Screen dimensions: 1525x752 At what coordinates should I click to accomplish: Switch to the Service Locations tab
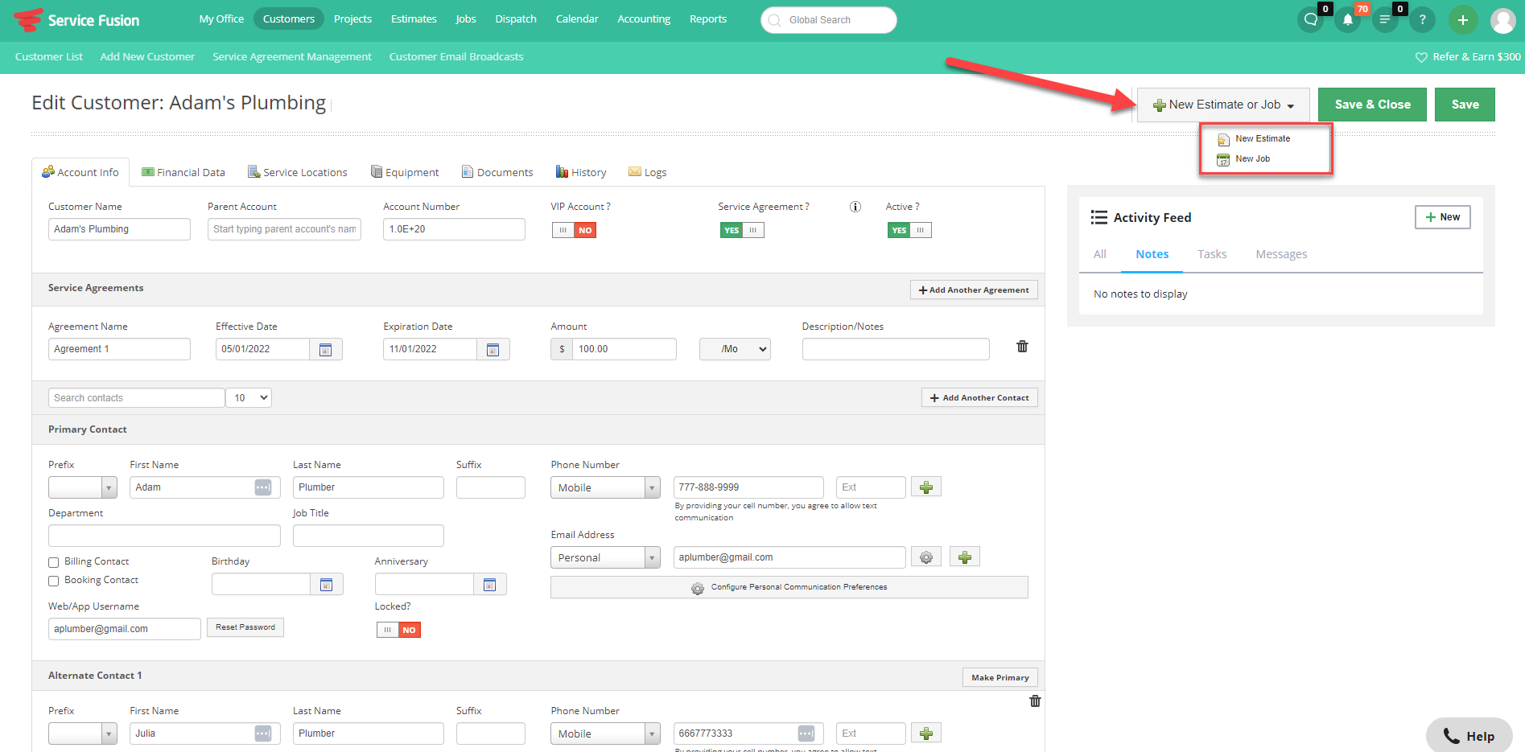tap(298, 172)
